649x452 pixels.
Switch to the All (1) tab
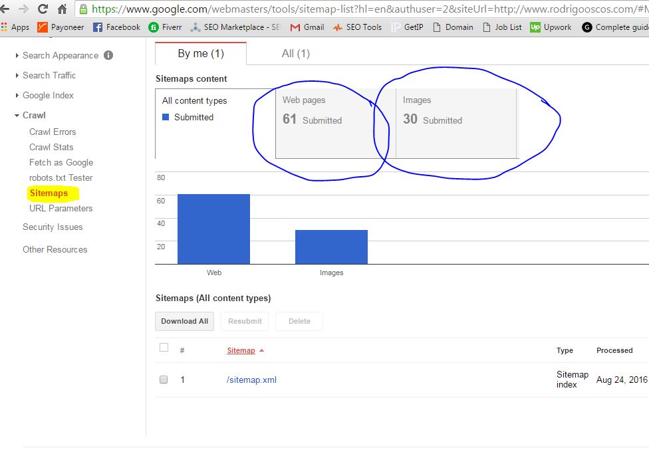(x=295, y=53)
